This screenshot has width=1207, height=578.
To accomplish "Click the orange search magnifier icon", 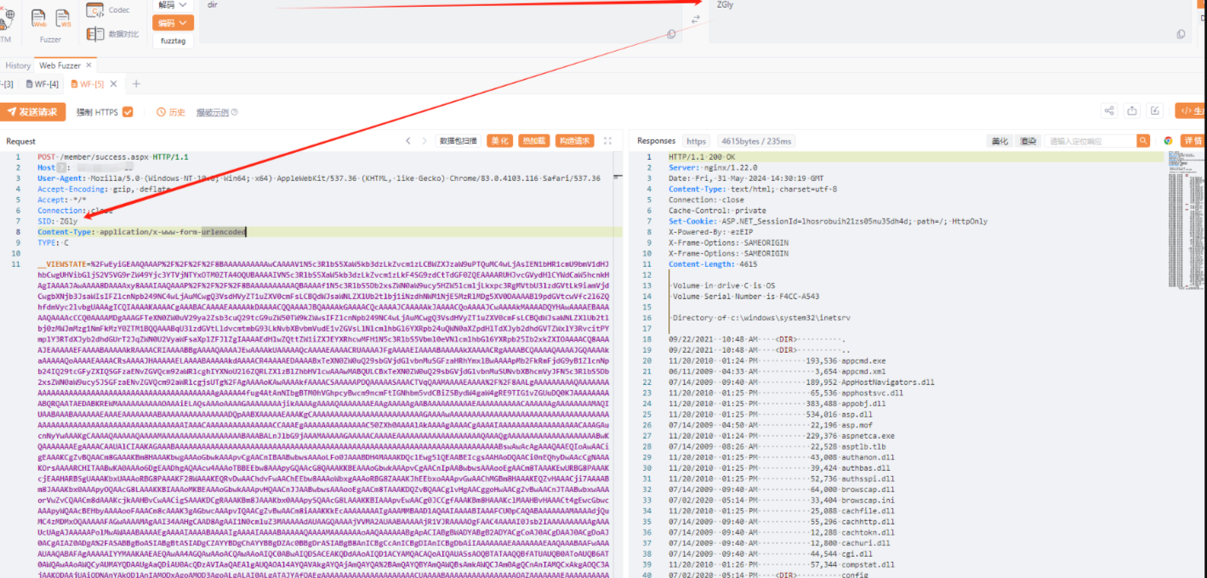I will 1145,141.
